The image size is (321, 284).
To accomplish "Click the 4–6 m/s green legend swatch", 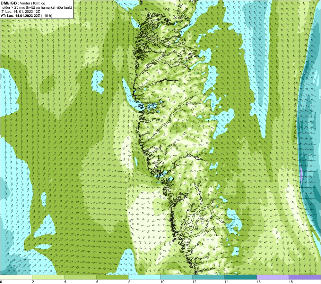I will click(x=80, y=277).
